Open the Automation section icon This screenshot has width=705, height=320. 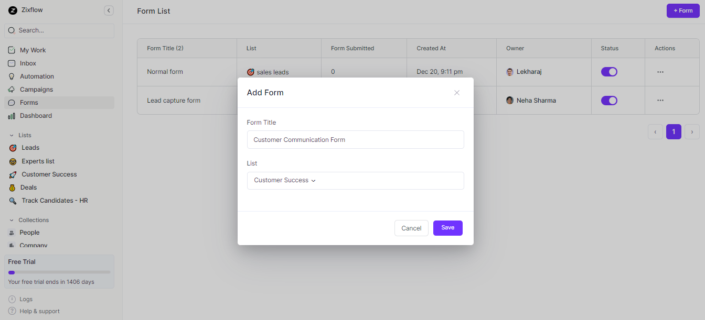(x=12, y=76)
